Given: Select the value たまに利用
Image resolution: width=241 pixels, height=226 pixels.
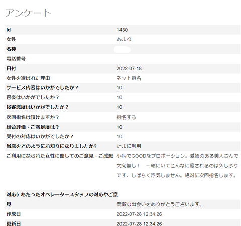Looking at the screenshot, I should click(x=129, y=146).
